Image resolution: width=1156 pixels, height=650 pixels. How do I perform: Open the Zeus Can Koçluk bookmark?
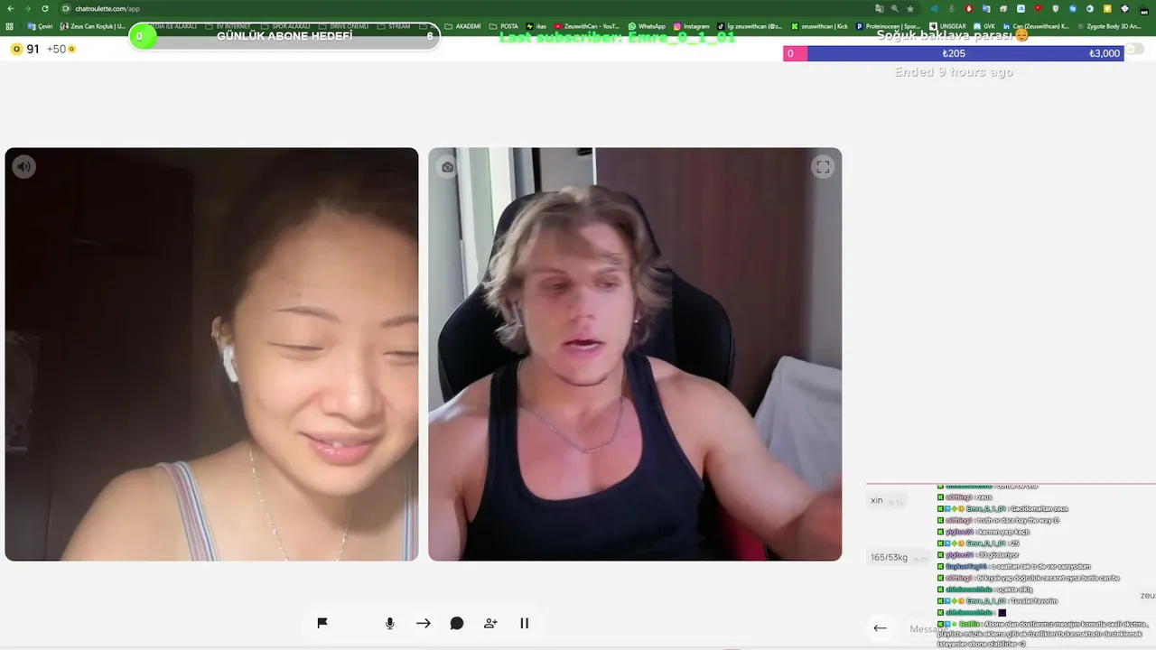[x=94, y=26]
